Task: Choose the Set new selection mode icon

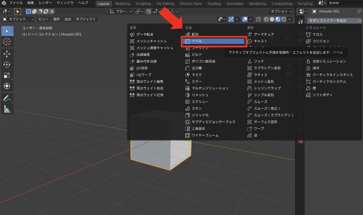Action: 28,11
